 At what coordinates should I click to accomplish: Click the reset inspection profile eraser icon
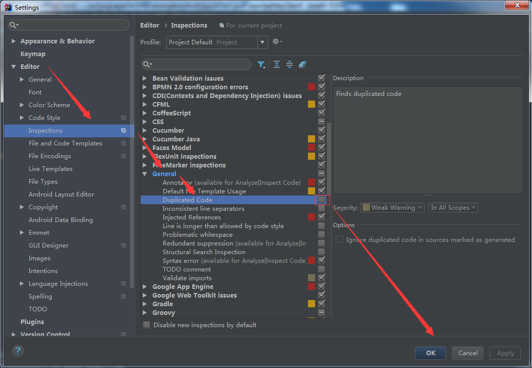click(x=302, y=64)
